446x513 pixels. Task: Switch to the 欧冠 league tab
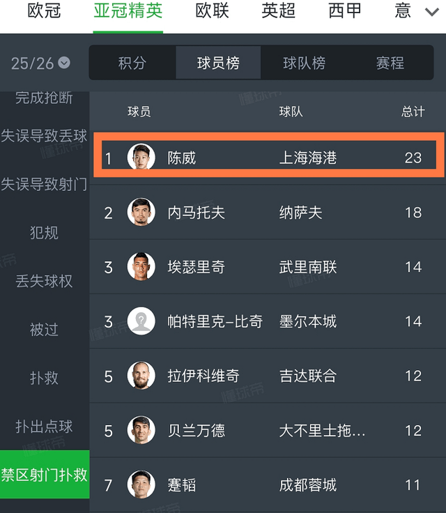point(45,11)
